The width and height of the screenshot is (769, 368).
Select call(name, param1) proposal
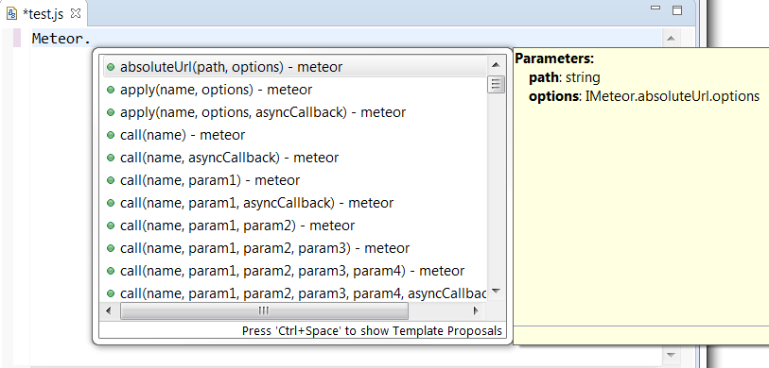point(295,180)
